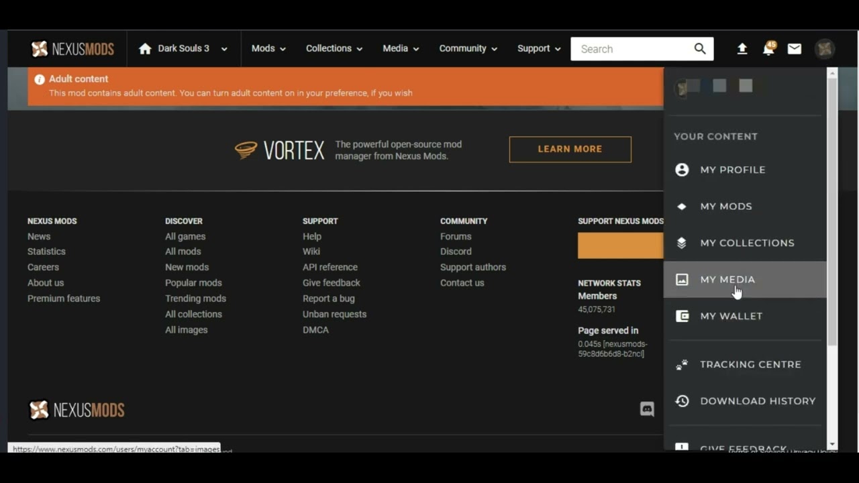This screenshot has height=483, width=859.
Task: Click the My Media image icon
Action: pyautogui.click(x=682, y=280)
